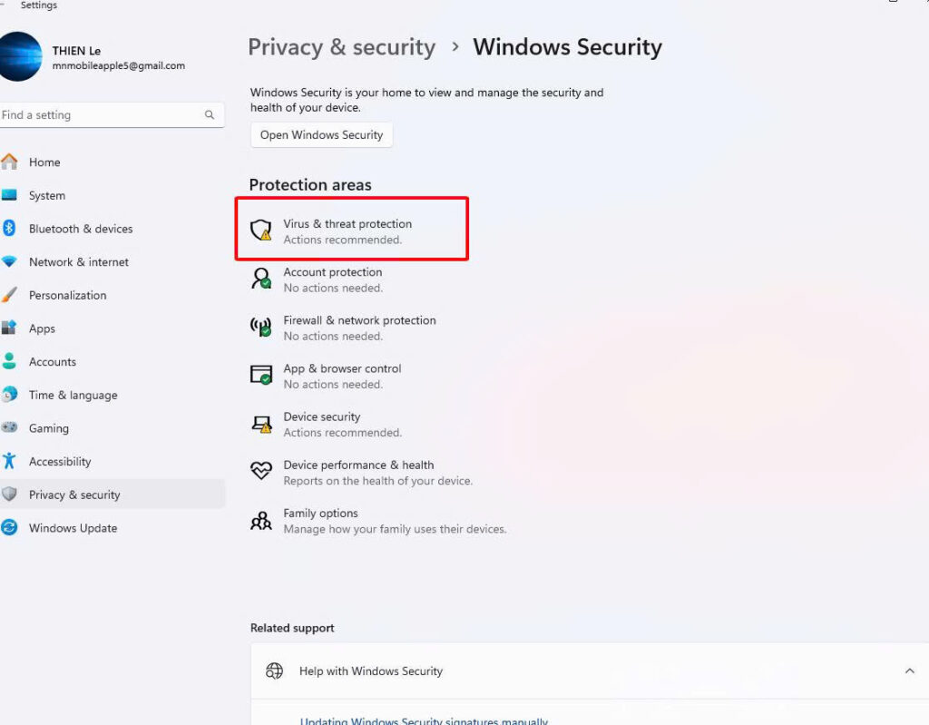Open Accessibility settings in sidebar
This screenshot has width=929, height=725.
(x=60, y=462)
